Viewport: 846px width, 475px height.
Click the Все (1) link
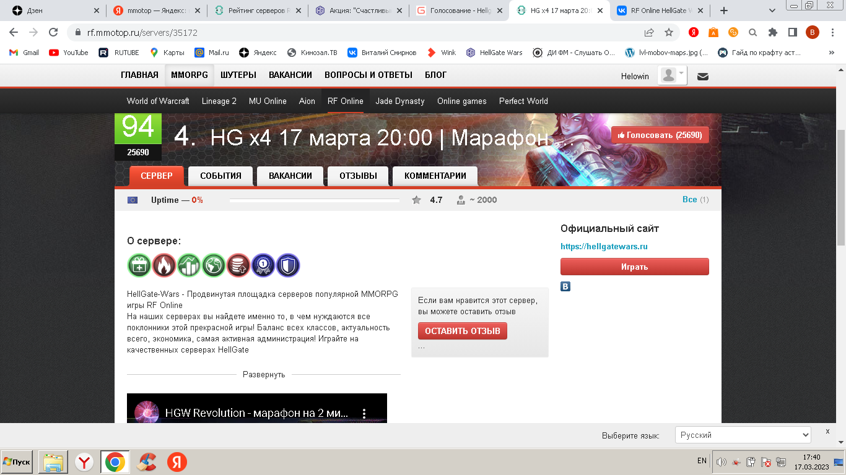[x=696, y=200]
